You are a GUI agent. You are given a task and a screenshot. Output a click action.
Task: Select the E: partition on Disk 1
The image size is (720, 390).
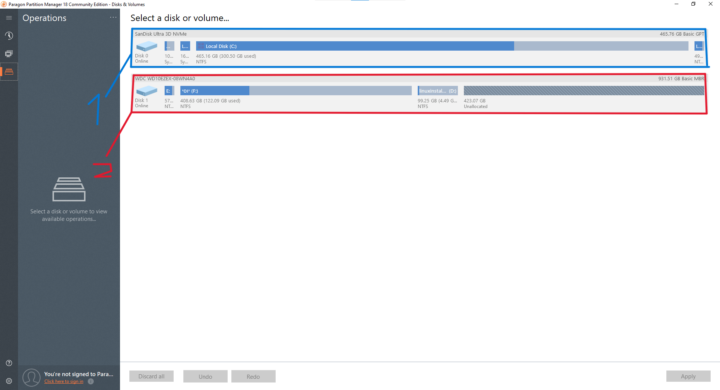(x=169, y=91)
